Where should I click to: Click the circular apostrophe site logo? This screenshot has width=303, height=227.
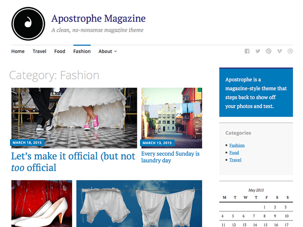tap(28, 24)
